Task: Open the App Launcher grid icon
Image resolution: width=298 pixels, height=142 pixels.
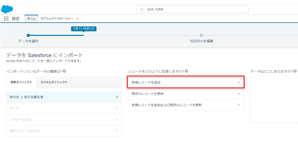Action: coord(6,18)
